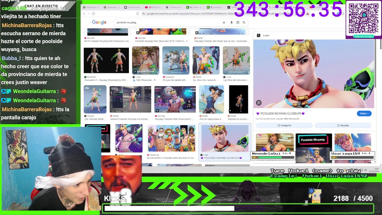Reload the page with the refresh icon
The width and height of the screenshot is (382, 215).
pos(93,13)
